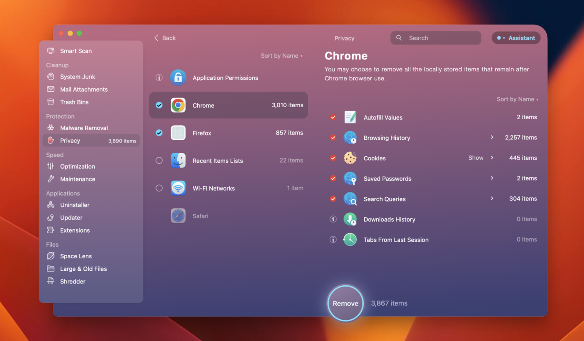
Task: Click the Optimization sliders icon
Action: click(51, 166)
